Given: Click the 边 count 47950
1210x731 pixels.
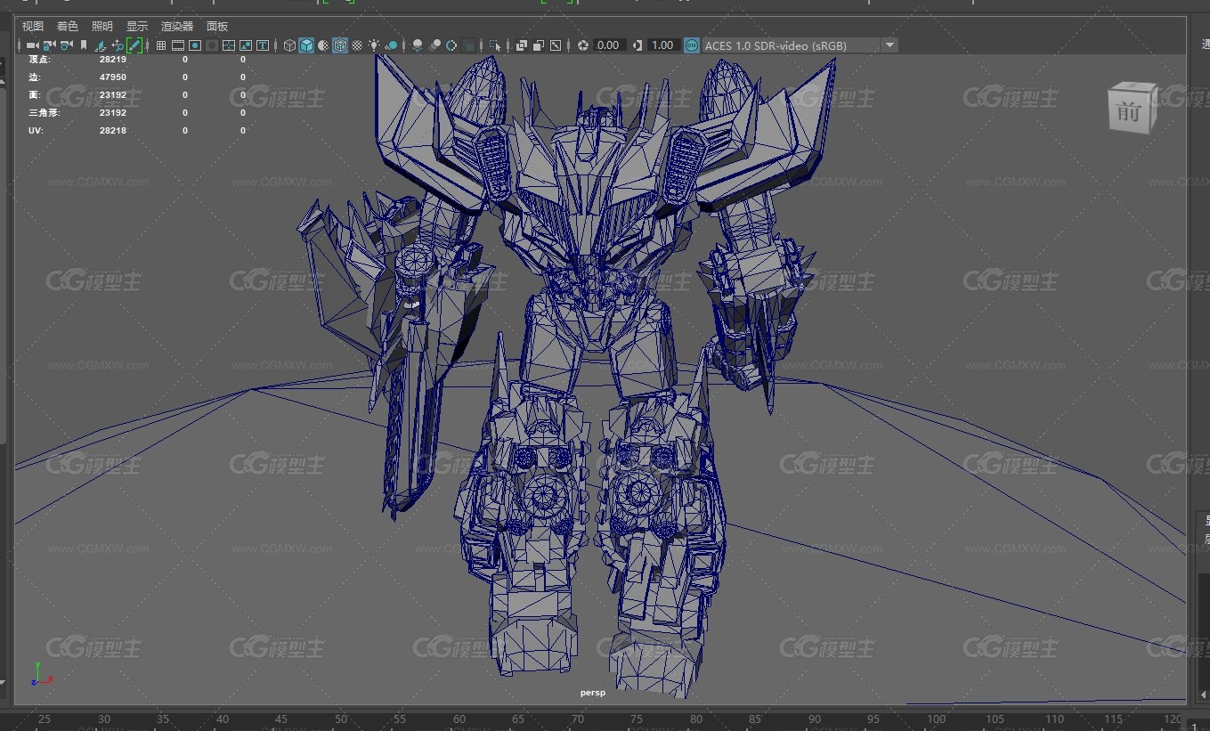Looking at the screenshot, I should click(x=113, y=77).
